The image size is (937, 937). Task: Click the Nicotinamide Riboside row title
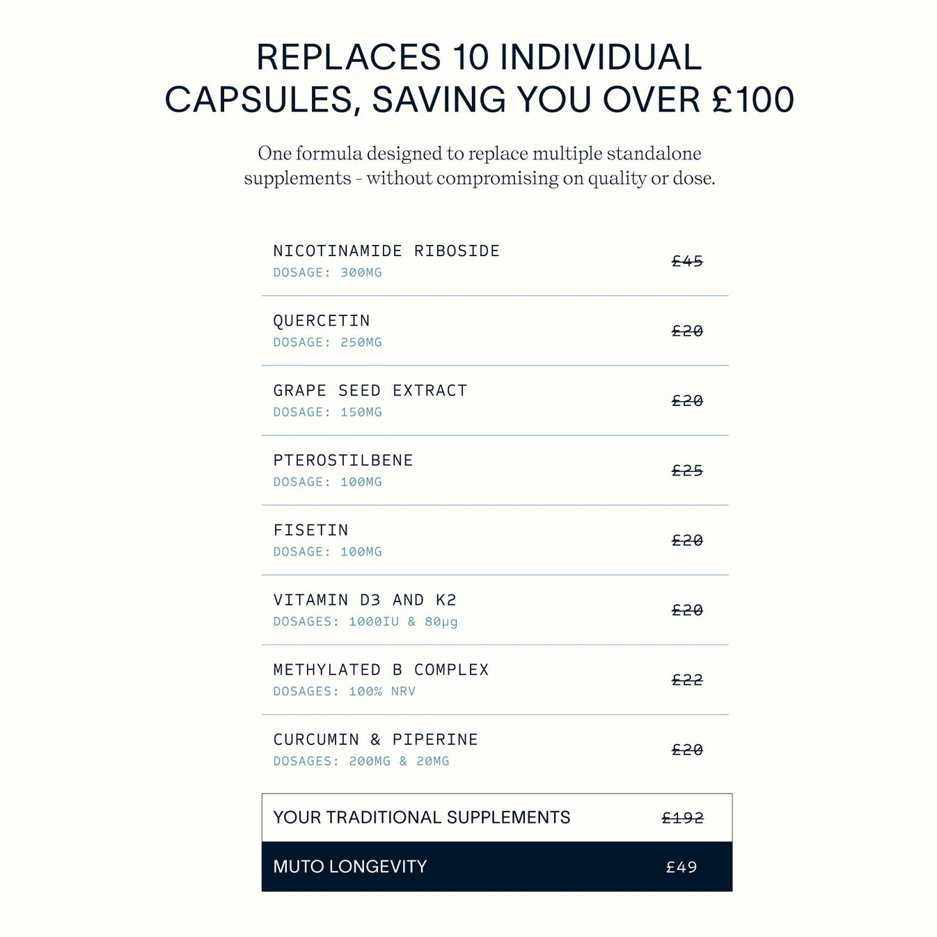pyautogui.click(x=386, y=251)
